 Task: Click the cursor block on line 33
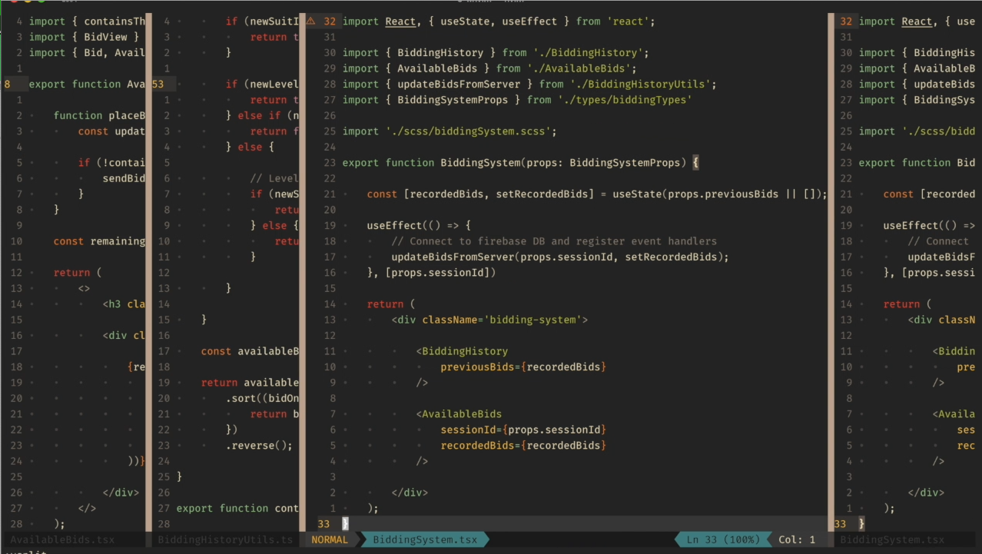click(x=345, y=523)
